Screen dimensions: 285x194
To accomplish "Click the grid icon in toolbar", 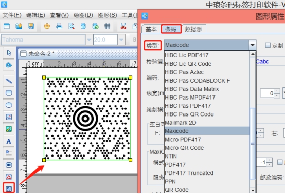I will [107, 26].
